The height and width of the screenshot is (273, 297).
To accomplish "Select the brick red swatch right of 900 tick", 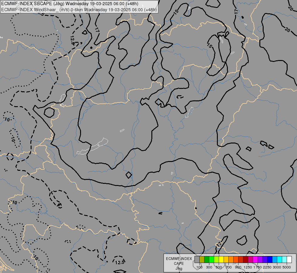I will 241,260.
